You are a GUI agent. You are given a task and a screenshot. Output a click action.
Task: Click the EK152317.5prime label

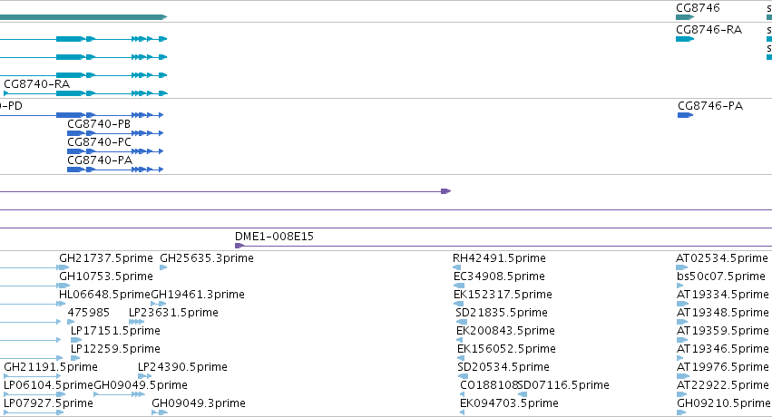tap(503, 295)
